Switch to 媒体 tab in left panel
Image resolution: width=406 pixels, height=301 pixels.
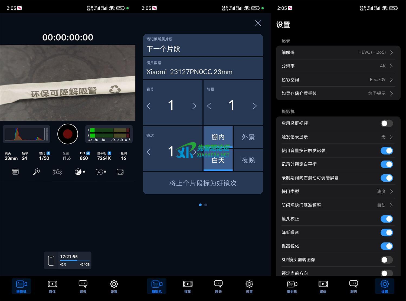[x=52, y=286]
